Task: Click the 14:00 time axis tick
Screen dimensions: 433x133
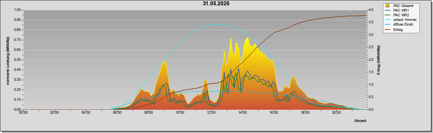Action: pos(242,113)
